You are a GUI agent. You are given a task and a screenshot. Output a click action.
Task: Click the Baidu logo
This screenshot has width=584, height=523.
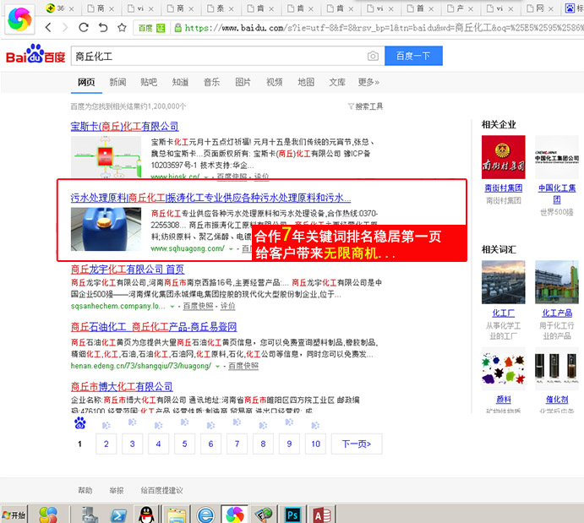[35, 54]
